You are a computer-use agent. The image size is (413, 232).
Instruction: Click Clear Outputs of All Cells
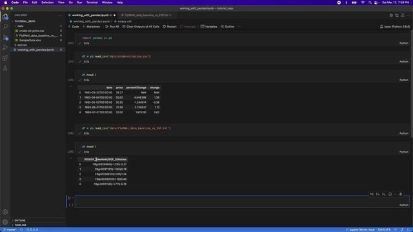pos(141,26)
